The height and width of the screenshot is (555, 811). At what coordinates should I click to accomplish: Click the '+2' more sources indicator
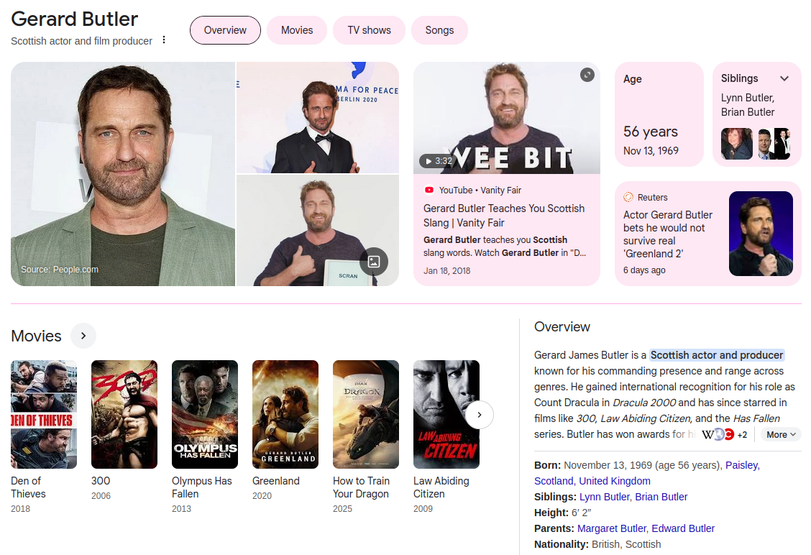coord(742,434)
